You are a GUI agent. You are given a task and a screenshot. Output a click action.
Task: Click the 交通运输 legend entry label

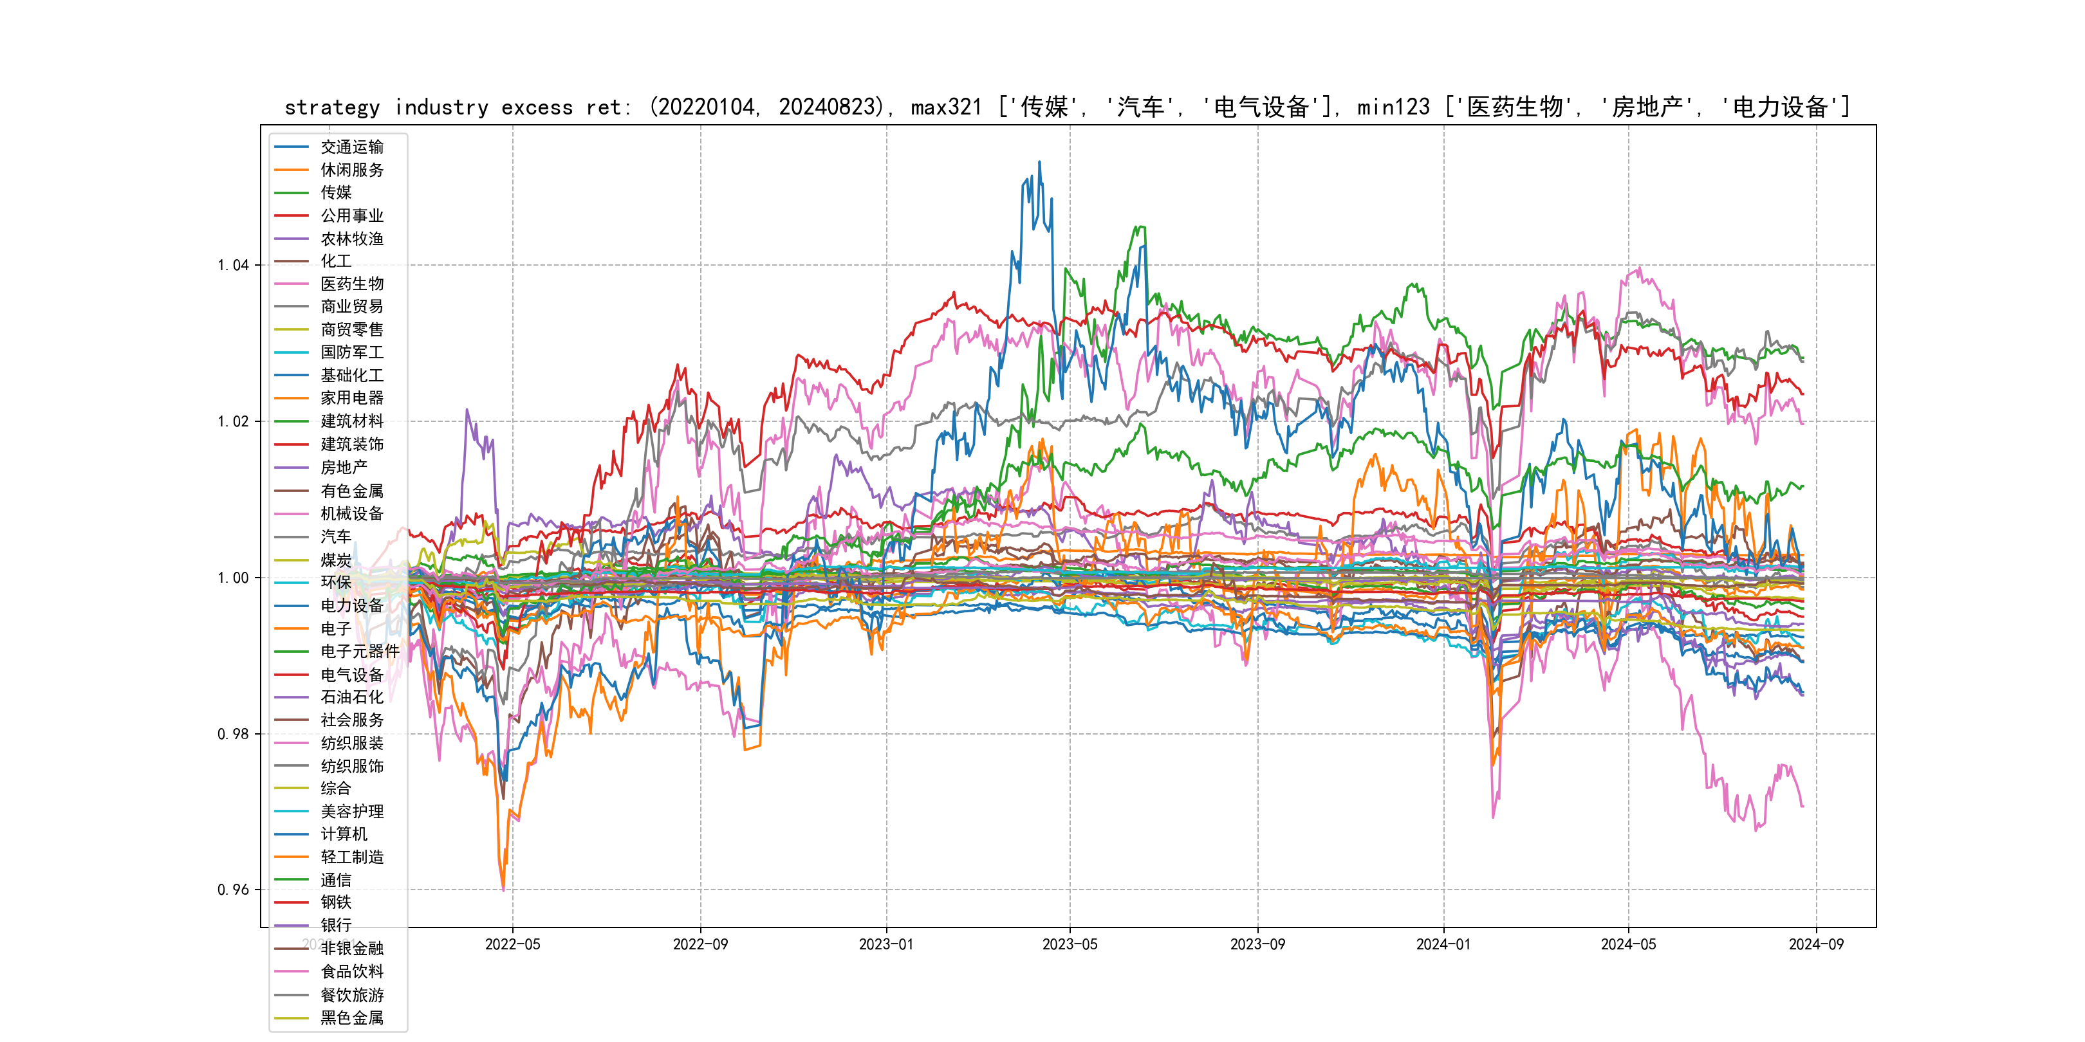(351, 147)
